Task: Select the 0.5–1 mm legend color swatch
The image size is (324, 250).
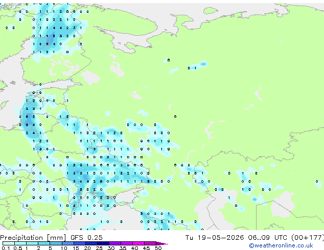Action: (20, 243)
